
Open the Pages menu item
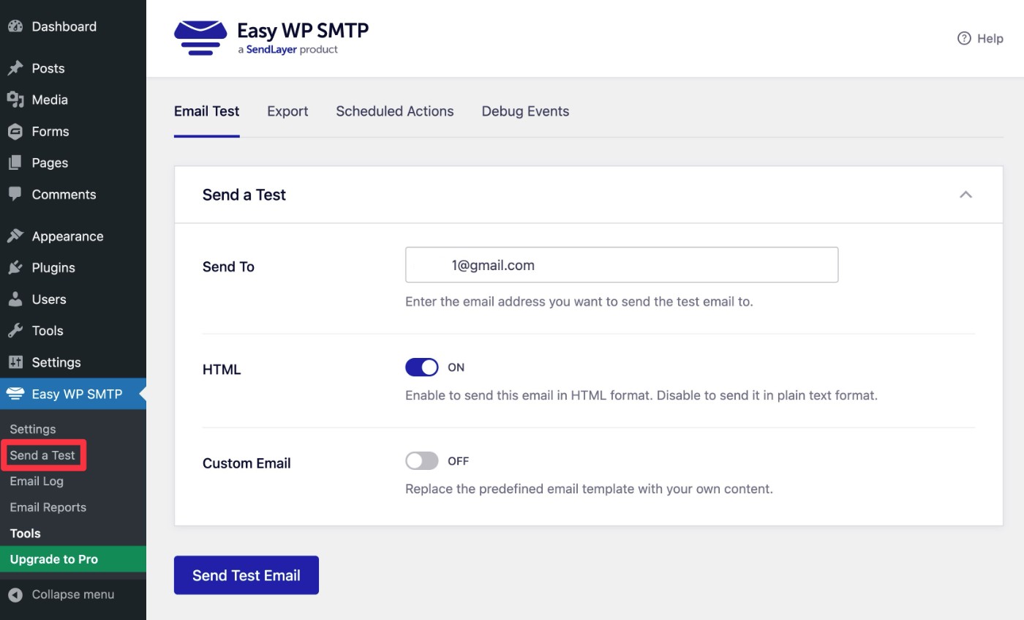tap(73, 163)
